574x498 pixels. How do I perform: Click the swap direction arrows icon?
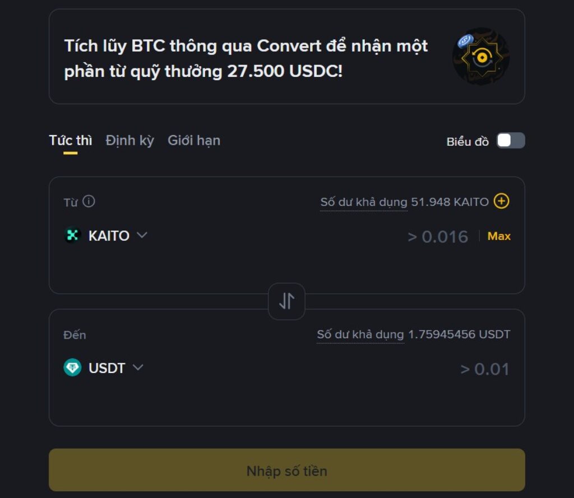(x=286, y=301)
